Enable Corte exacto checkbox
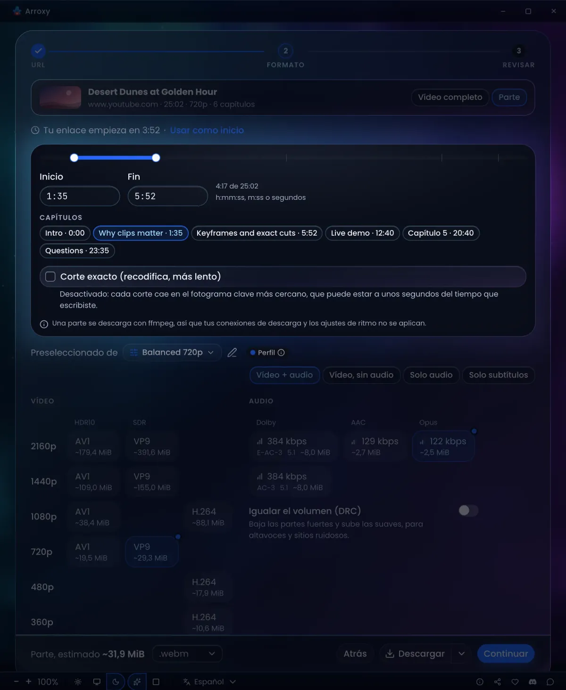Image resolution: width=566 pixels, height=690 pixels. click(x=50, y=277)
